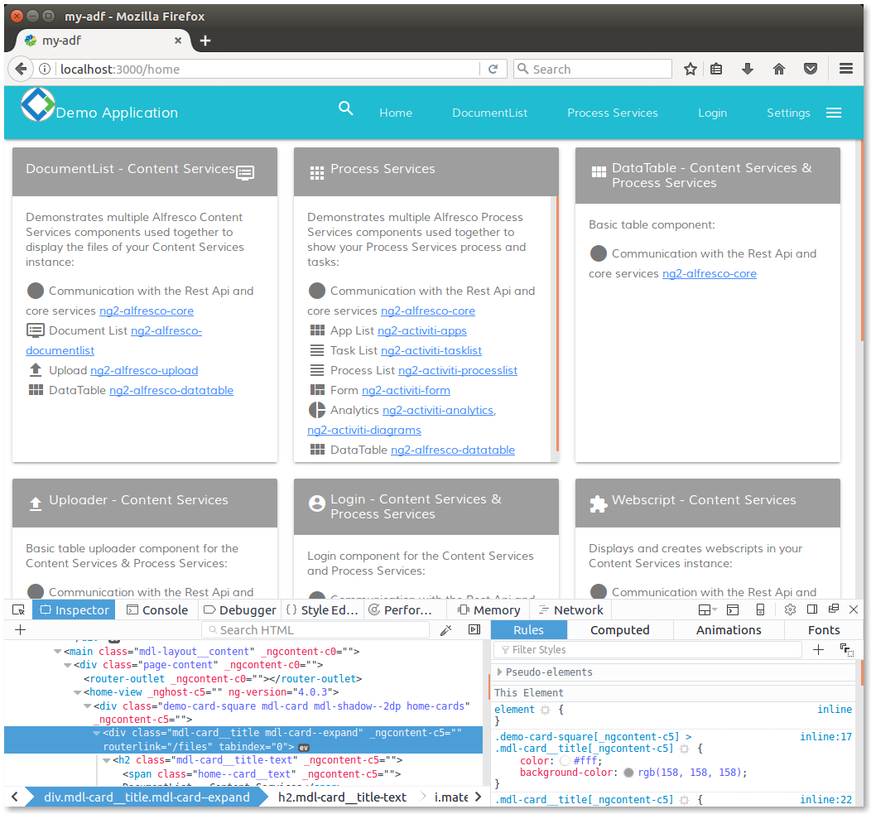Switch to the Debugger tab
Viewport: 871px width, 814px height.
click(x=239, y=610)
